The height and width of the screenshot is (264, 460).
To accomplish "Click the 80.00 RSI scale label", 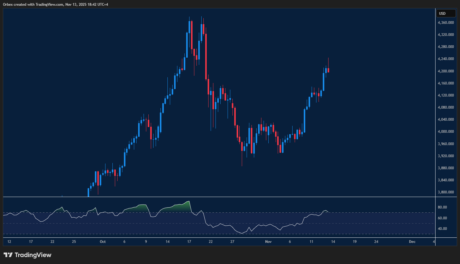I will point(442,207).
